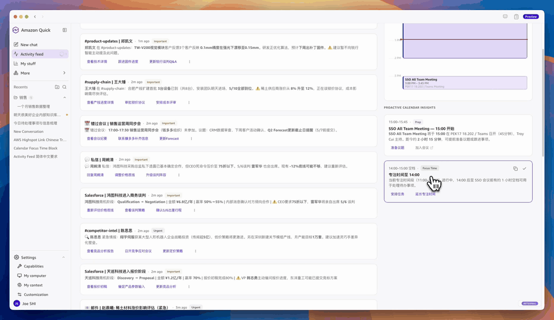
Task: Click the New chat pencil icon
Action: (16, 45)
